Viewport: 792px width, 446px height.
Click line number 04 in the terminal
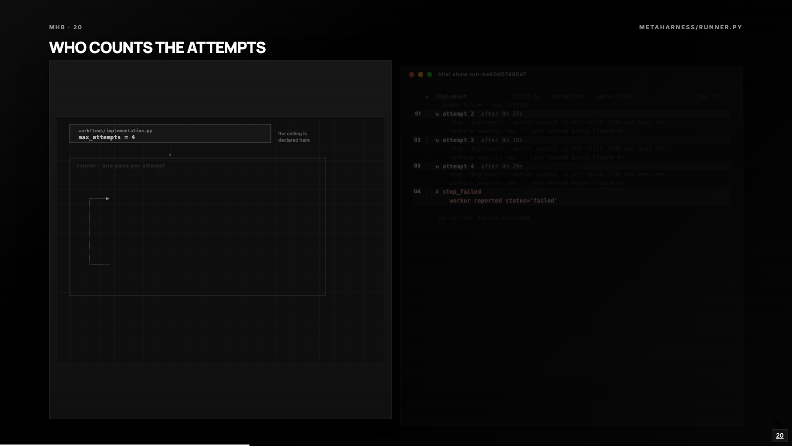tap(417, 191)
